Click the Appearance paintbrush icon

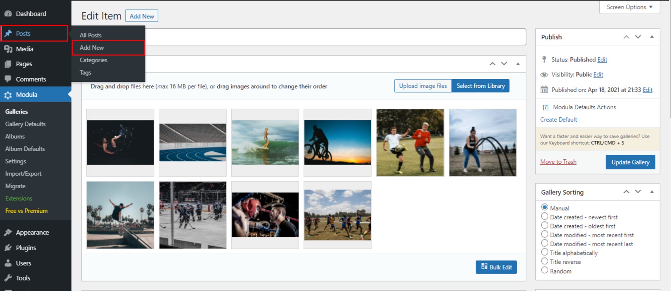(8, 232)
